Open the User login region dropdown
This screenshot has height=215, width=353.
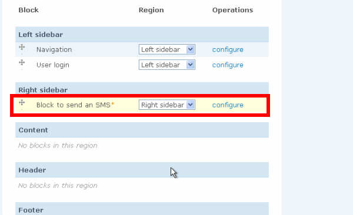(167, 65)
